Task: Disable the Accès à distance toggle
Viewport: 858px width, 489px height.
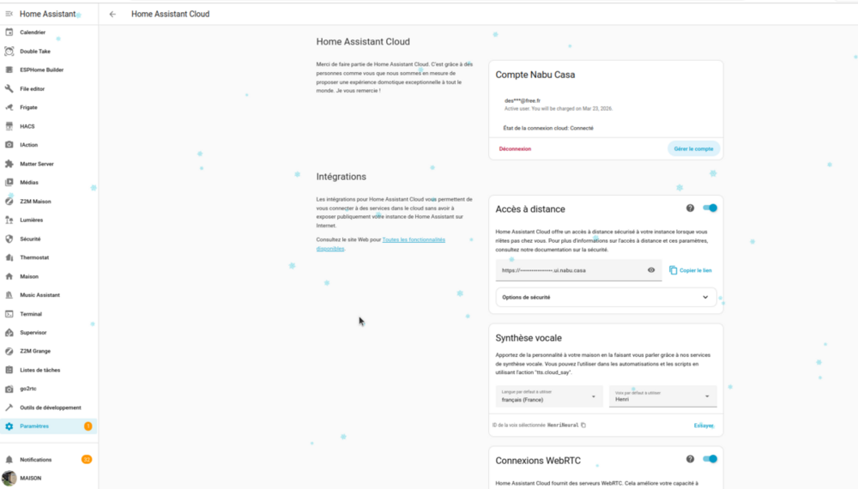Action: coord(710,208)
